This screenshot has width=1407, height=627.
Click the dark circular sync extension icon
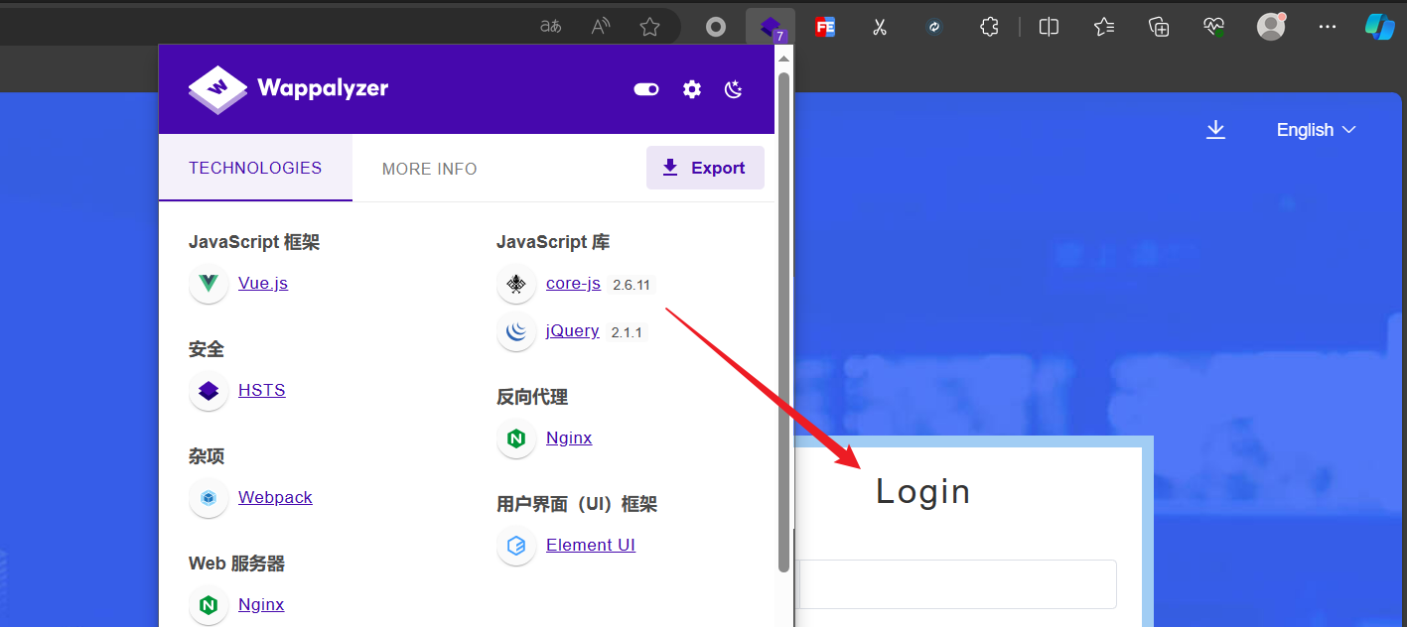(x=933, y=27)
